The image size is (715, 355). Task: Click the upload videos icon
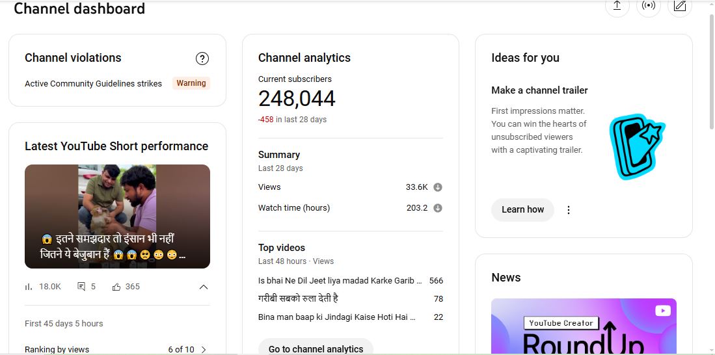click(617, 7)
